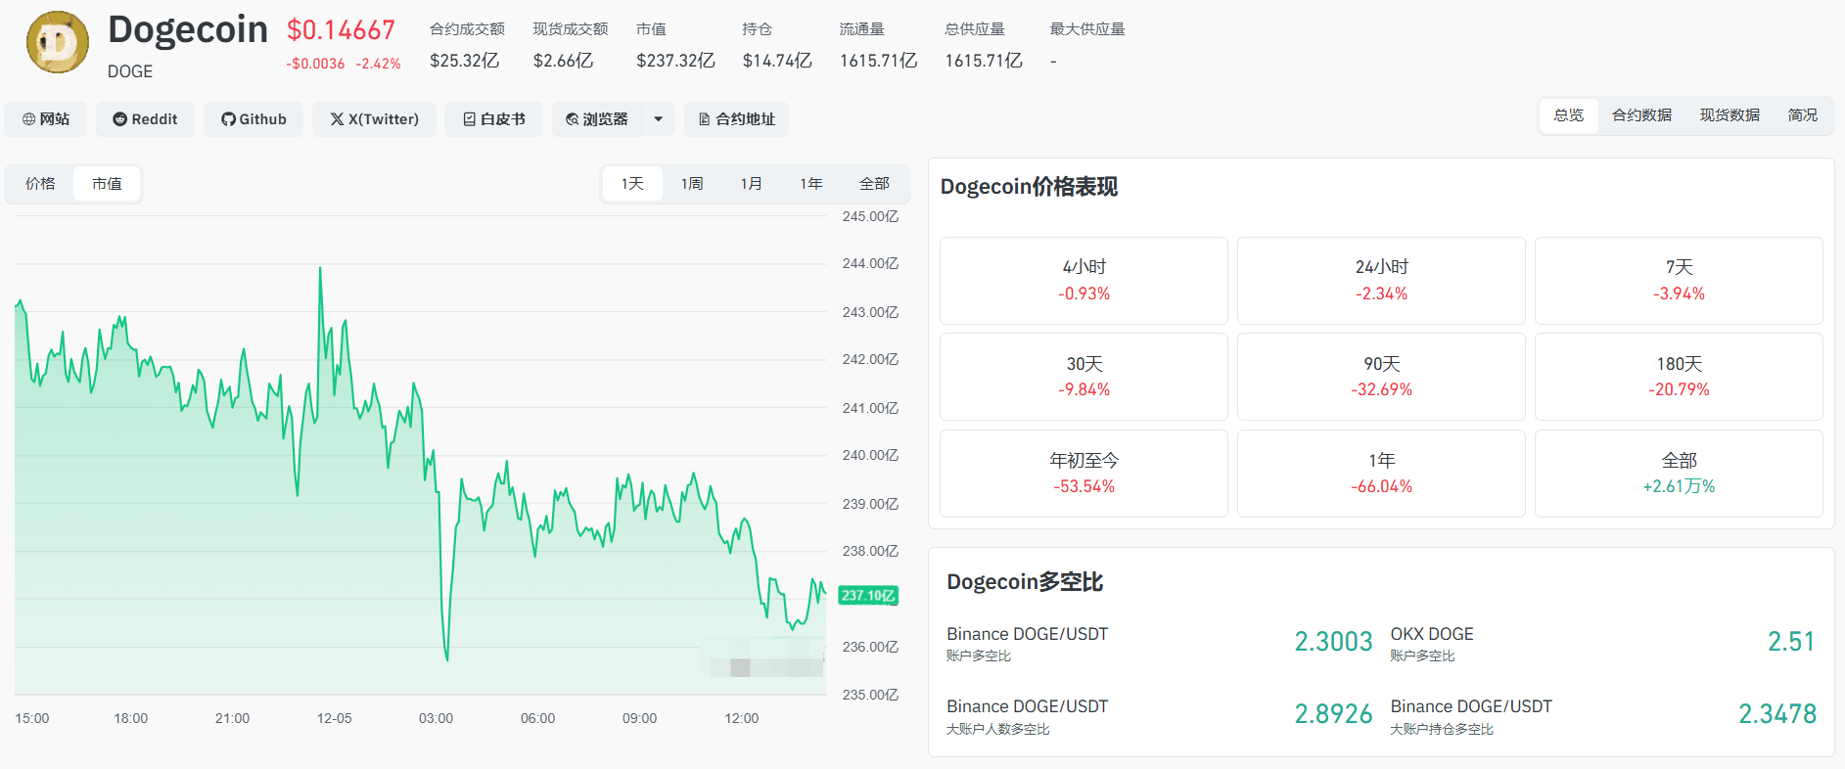Image resolution: width=1845 pixels, height=769 pixels.
Task: Switch to the 合约数据 tab
Action: pyautogui.click(x=1641, y=115)
